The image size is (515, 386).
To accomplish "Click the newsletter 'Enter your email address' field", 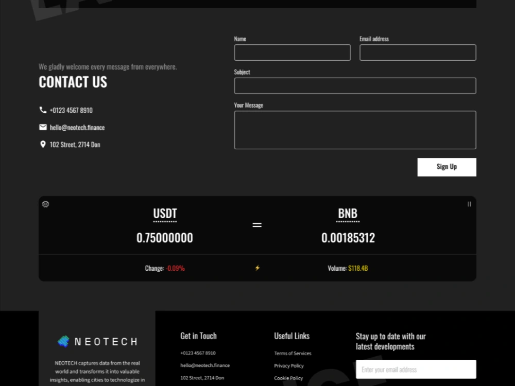I will pyautogui.click(x=416, y=369).
